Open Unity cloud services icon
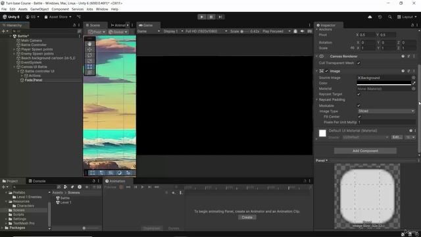This screenshot has height=237, width=421. point(370,17)
